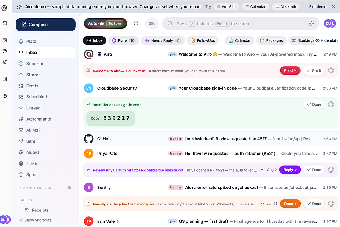The height and width of the screenshot is (227, 340).
Task: Click the Cloudbase Security CS avatar
Action: 88,88
